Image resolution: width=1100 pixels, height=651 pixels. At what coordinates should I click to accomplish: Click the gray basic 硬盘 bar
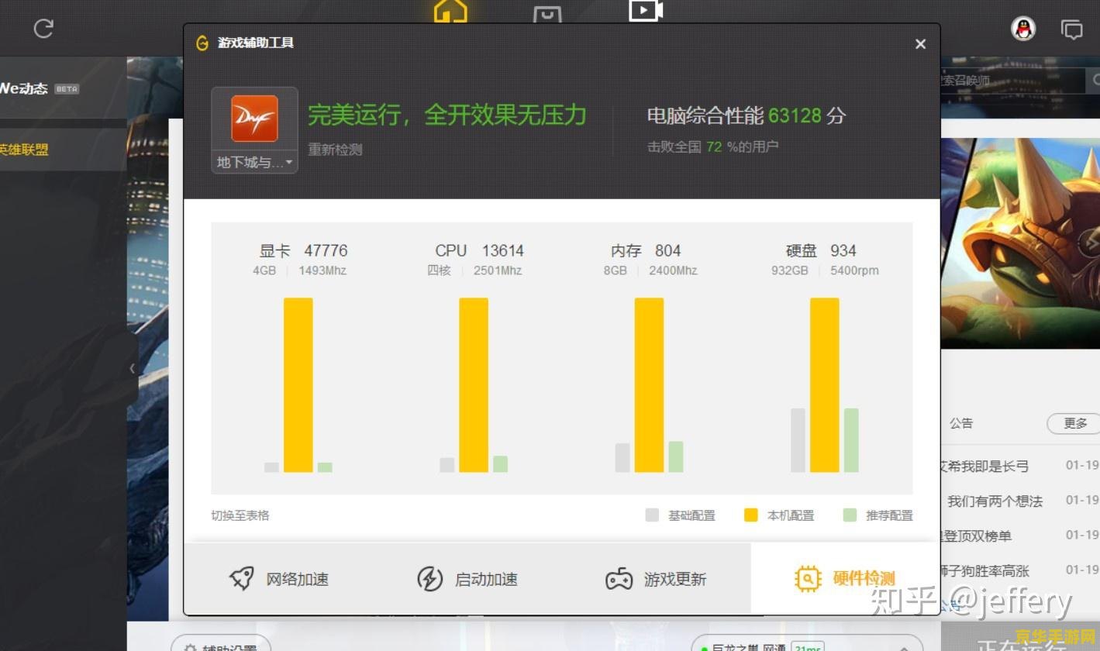tap(798, 440)
